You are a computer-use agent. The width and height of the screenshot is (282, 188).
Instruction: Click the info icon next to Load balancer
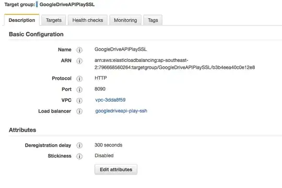click(x=79, y=111)
